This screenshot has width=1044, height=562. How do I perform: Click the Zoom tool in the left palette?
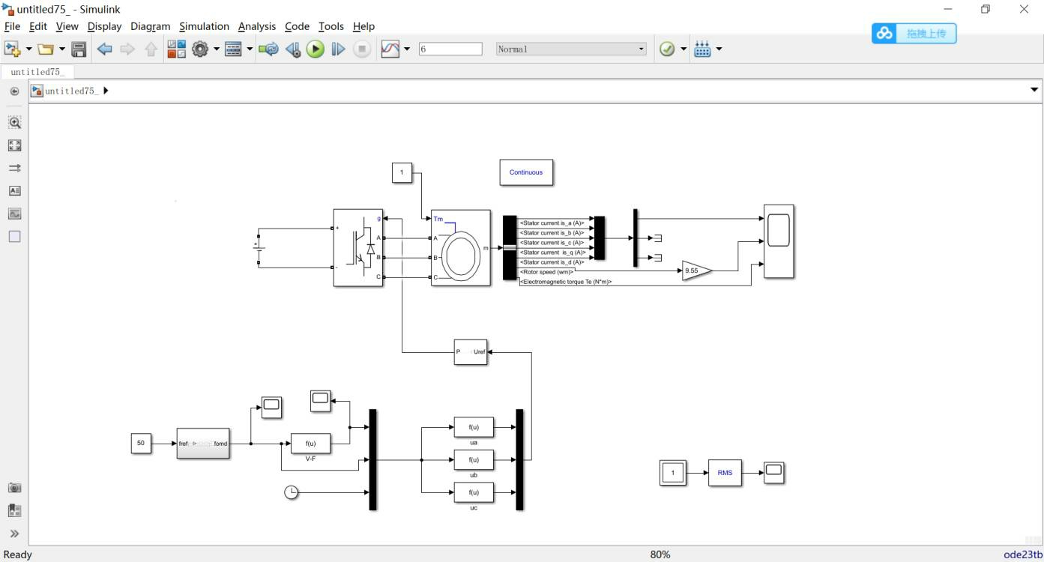[14, 122]
